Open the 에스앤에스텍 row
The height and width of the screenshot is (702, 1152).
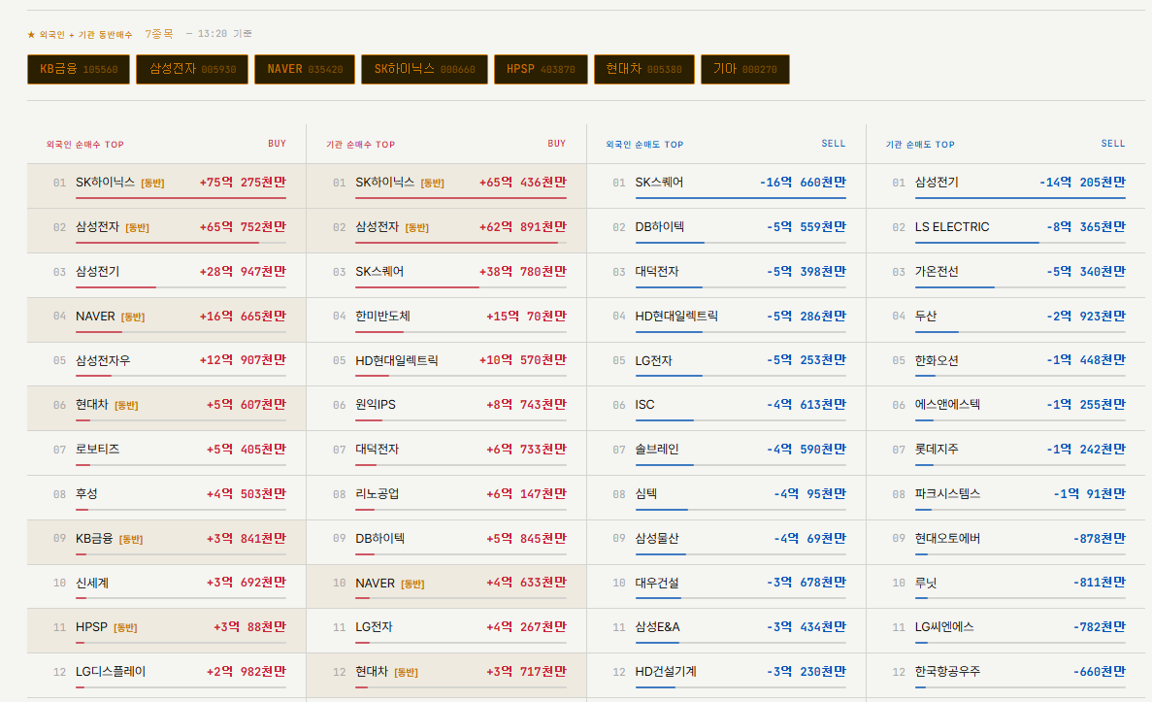1005,409
